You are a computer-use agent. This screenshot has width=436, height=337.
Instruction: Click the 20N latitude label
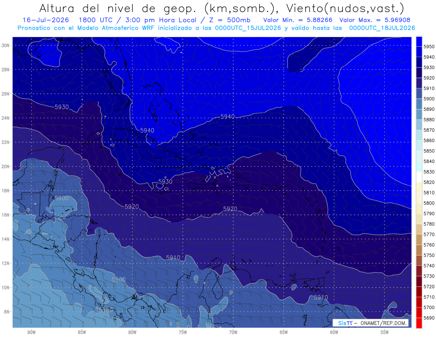point(6,167)
